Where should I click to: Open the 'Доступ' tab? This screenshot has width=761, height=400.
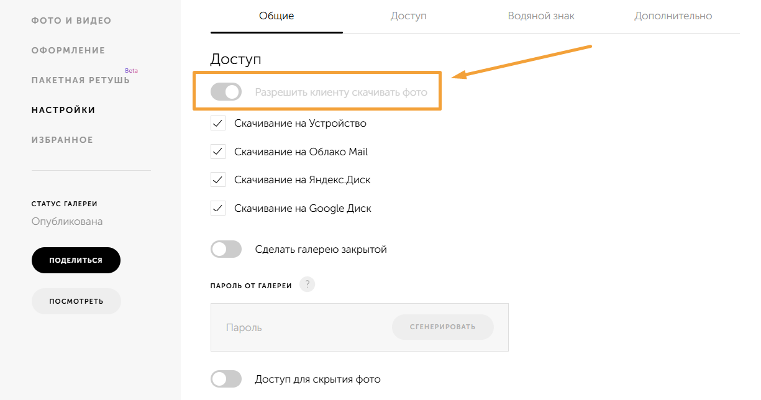click(x=409, y=16)
